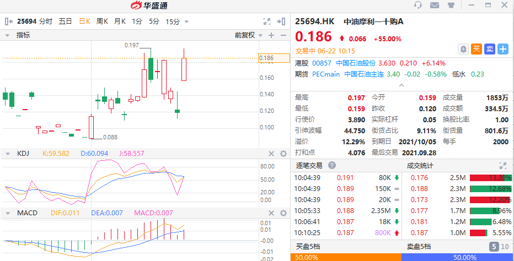Image resolution: width=514 pixels, height=261 pixels.
Task: Select the 周K weekly candlestick tab
Action: 102,21
